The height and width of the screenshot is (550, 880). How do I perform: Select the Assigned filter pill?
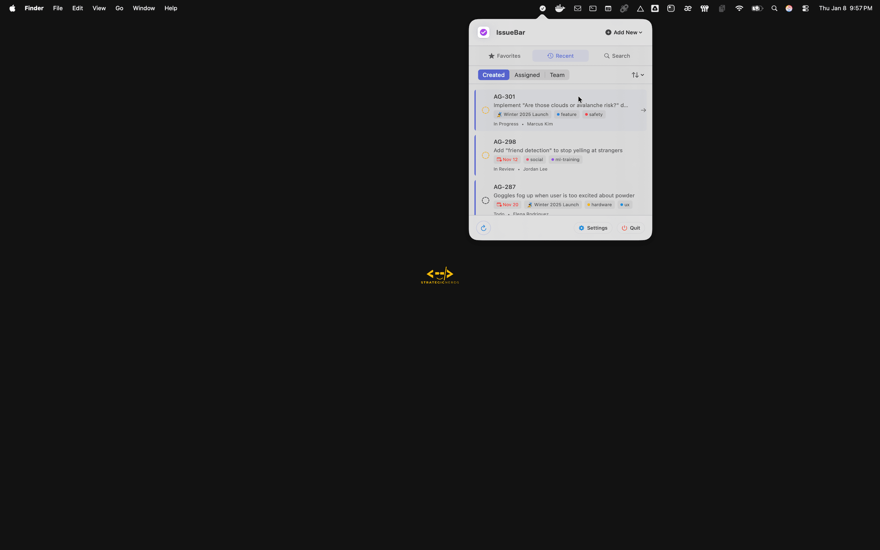click(x=527, y=75)
